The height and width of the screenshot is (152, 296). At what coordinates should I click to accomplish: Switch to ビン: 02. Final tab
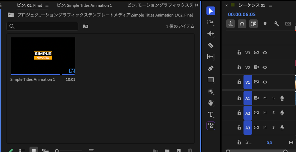click(x=29, y=5)
